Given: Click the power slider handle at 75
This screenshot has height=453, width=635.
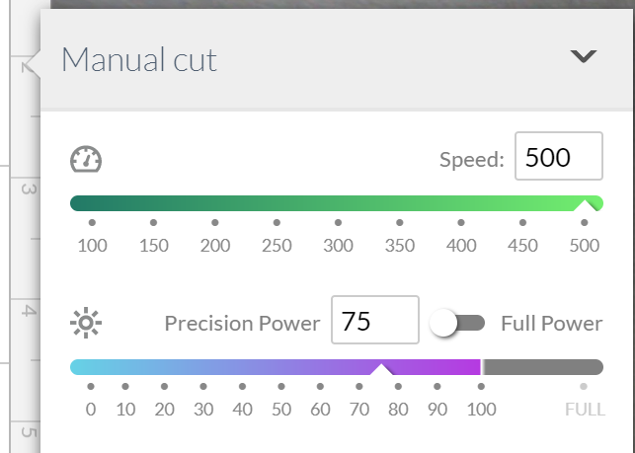Looking at the screenshot, I should pos(381,368).
